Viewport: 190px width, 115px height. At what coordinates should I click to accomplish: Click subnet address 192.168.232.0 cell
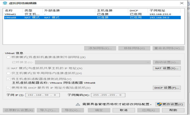160,14
